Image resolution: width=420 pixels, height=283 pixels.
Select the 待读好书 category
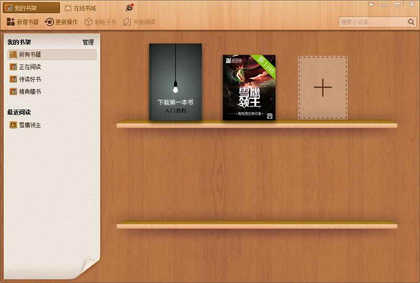[x=51, y=79]
